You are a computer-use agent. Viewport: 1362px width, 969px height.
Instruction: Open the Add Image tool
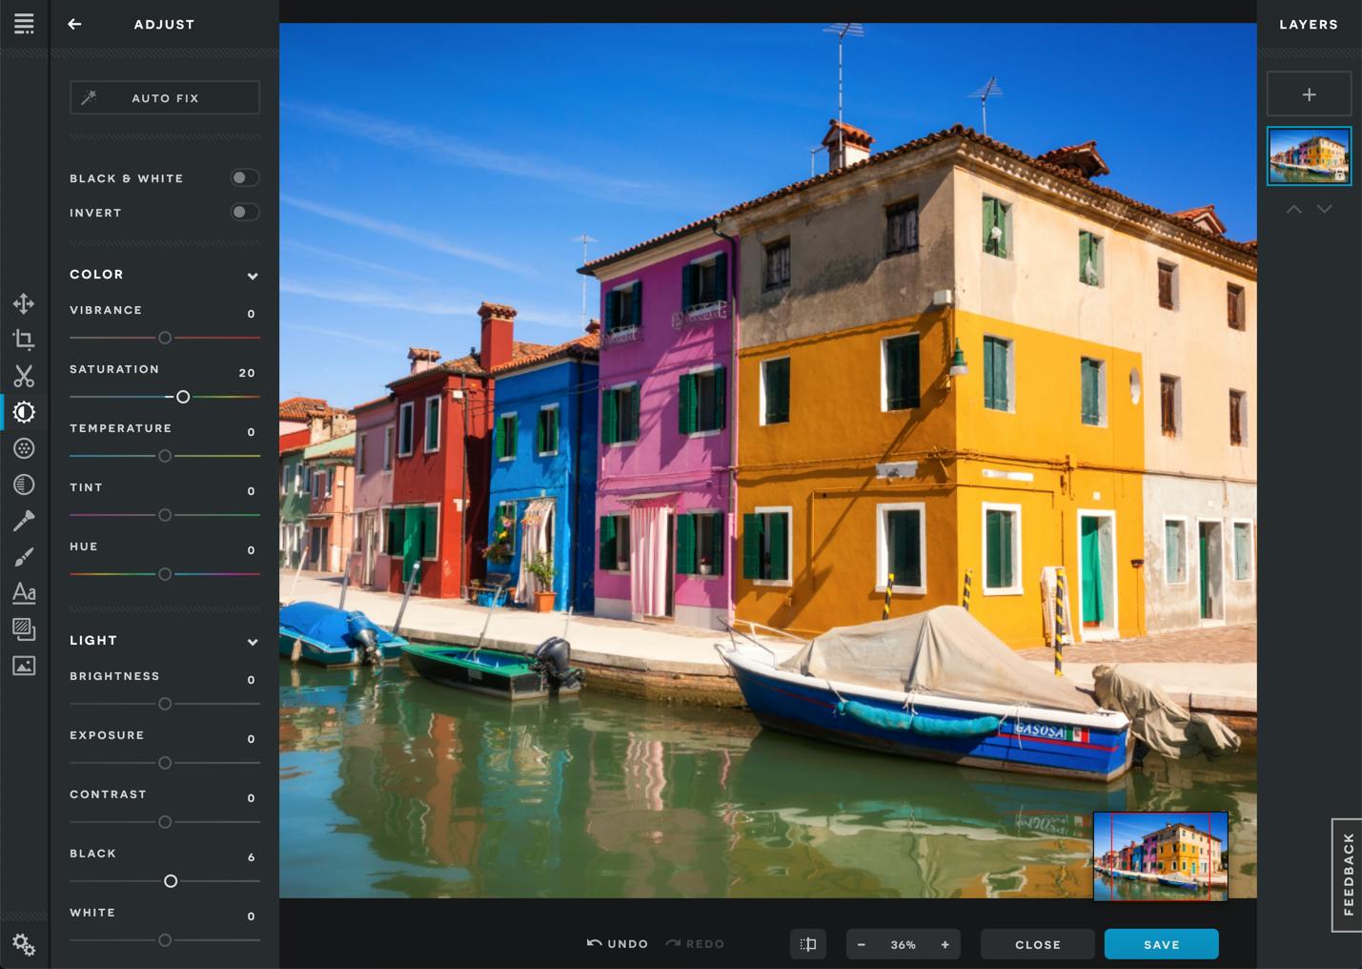tap(24, 665)
